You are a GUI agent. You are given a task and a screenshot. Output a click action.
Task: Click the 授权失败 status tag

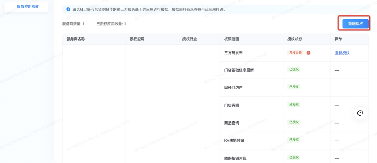point(296,53)
